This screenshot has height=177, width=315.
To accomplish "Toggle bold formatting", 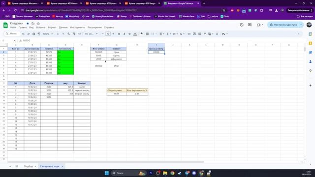I will click(119, 34).
